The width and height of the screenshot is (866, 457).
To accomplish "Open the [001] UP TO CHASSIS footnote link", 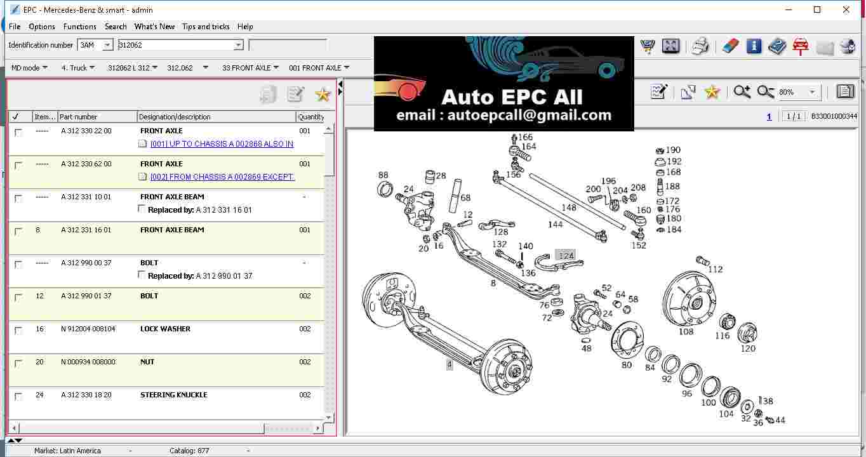I will (222, 144).
